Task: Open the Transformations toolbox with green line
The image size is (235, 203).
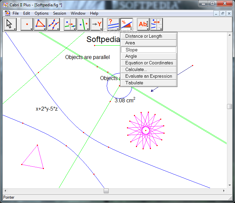Action: pyautogui.click(x=83, y=24)
